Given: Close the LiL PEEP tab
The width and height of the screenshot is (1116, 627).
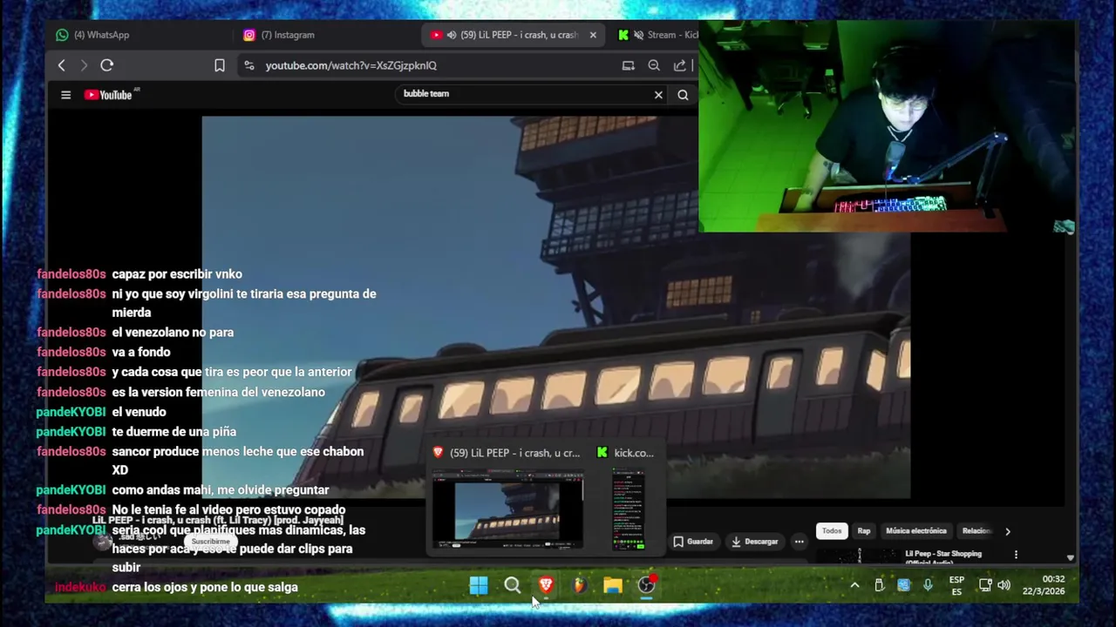Looking at the screenshot, I should tap(593, 35).
